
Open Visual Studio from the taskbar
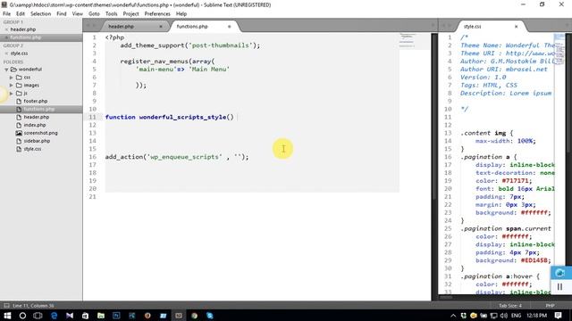(70, 316)
